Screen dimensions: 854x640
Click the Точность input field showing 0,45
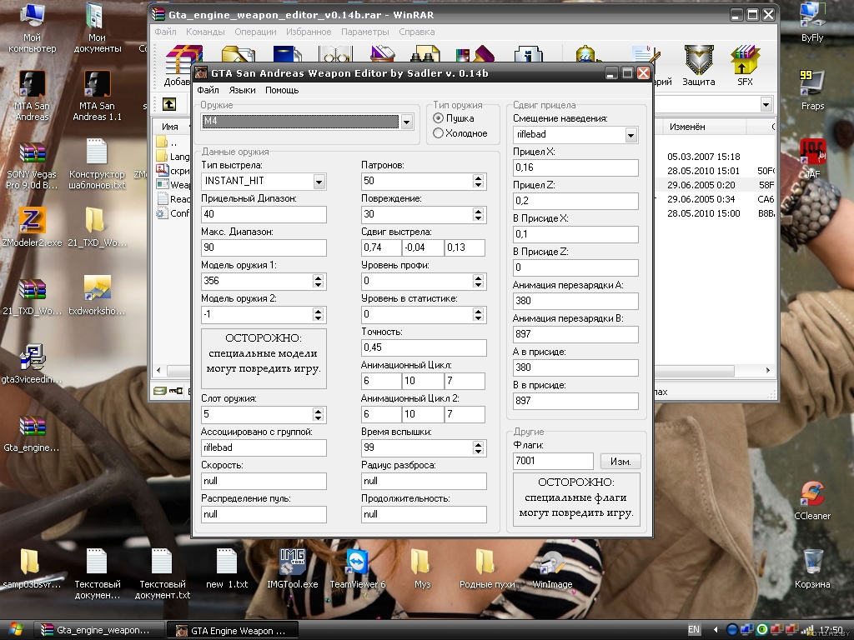[424, 347]
